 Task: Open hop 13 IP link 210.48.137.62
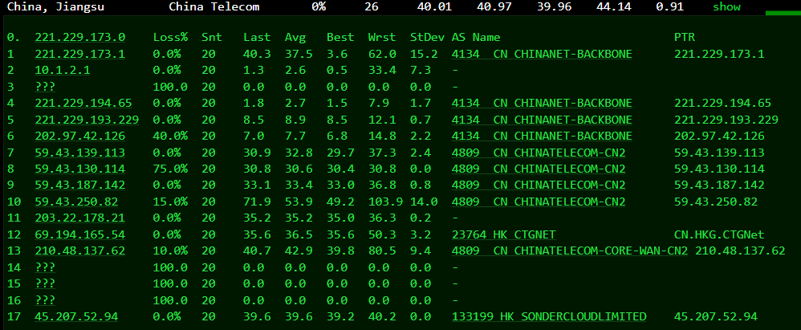[79, 251]
